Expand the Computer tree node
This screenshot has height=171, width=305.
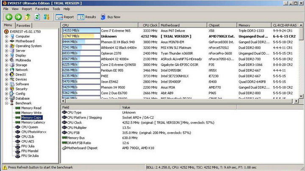(6, 36)
